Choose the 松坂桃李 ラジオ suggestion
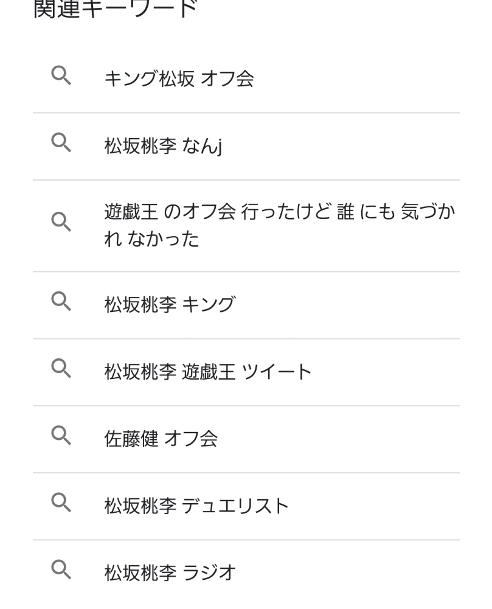 (170, 572)
